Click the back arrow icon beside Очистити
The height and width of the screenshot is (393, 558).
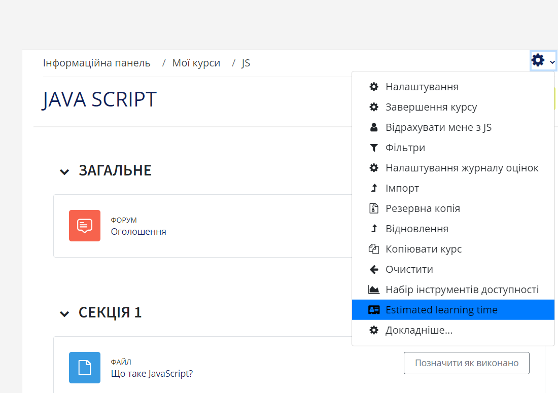coord(374,269)
